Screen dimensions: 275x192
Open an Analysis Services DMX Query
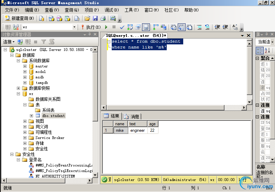59,18
